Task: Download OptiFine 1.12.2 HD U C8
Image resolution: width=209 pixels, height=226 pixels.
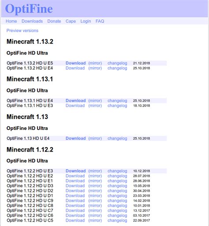Action: coord(75,206)
